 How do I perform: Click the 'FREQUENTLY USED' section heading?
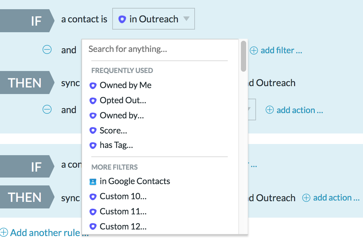(122, 70)
